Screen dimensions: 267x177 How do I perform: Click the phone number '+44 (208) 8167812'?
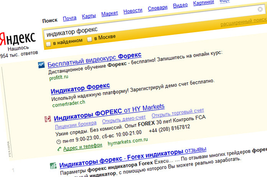click(x=169, y=129)
